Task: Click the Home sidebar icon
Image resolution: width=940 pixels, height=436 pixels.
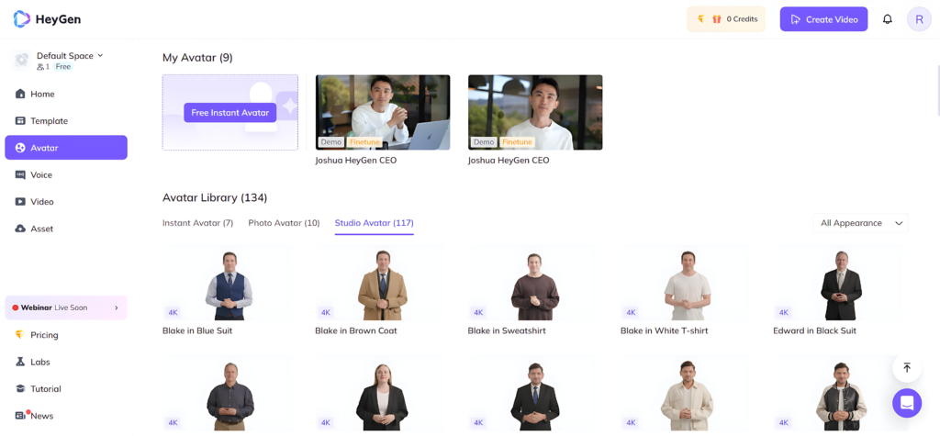Action: coord(20,95)
